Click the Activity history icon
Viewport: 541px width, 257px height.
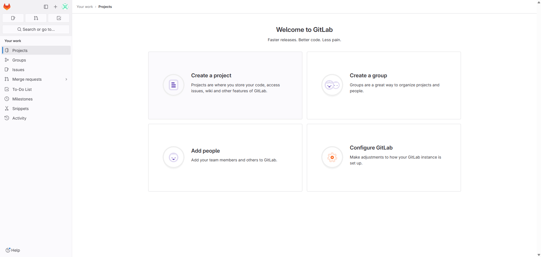tap(7, 118)
